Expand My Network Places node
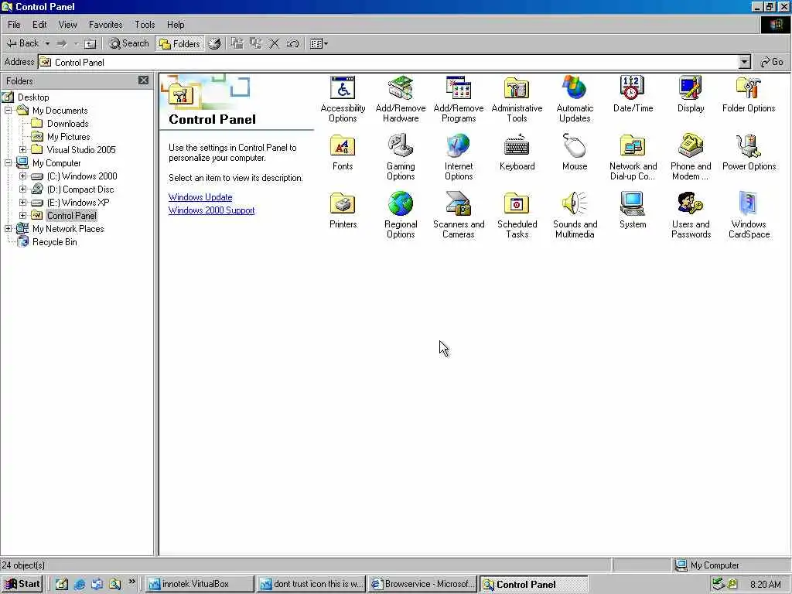792x594 pixels. click(x=8, y=228)
